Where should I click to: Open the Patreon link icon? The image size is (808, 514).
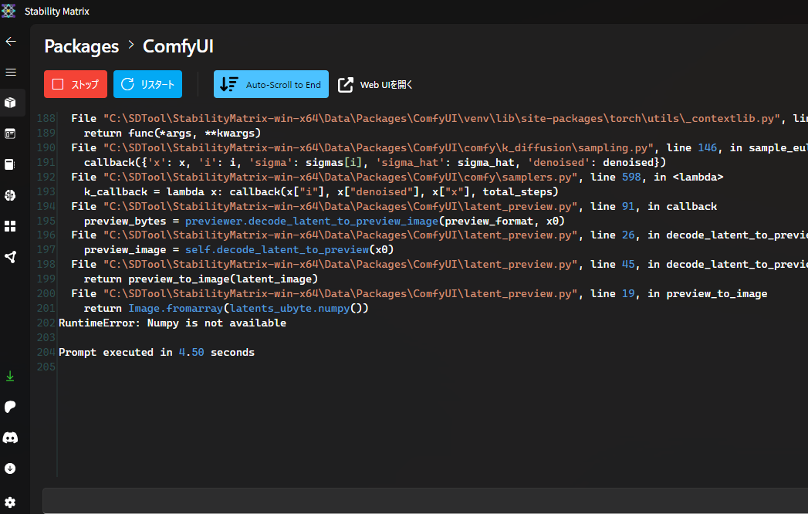pyautogui.click(x=11, y=407)
